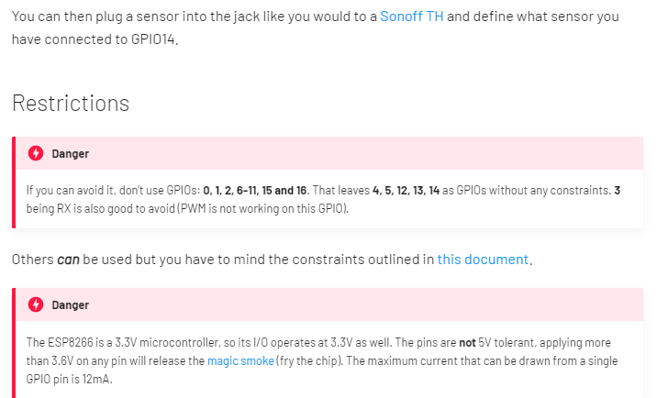
Task: Click the GPIO14 text in first paragraph
Action: click(153, 39)
